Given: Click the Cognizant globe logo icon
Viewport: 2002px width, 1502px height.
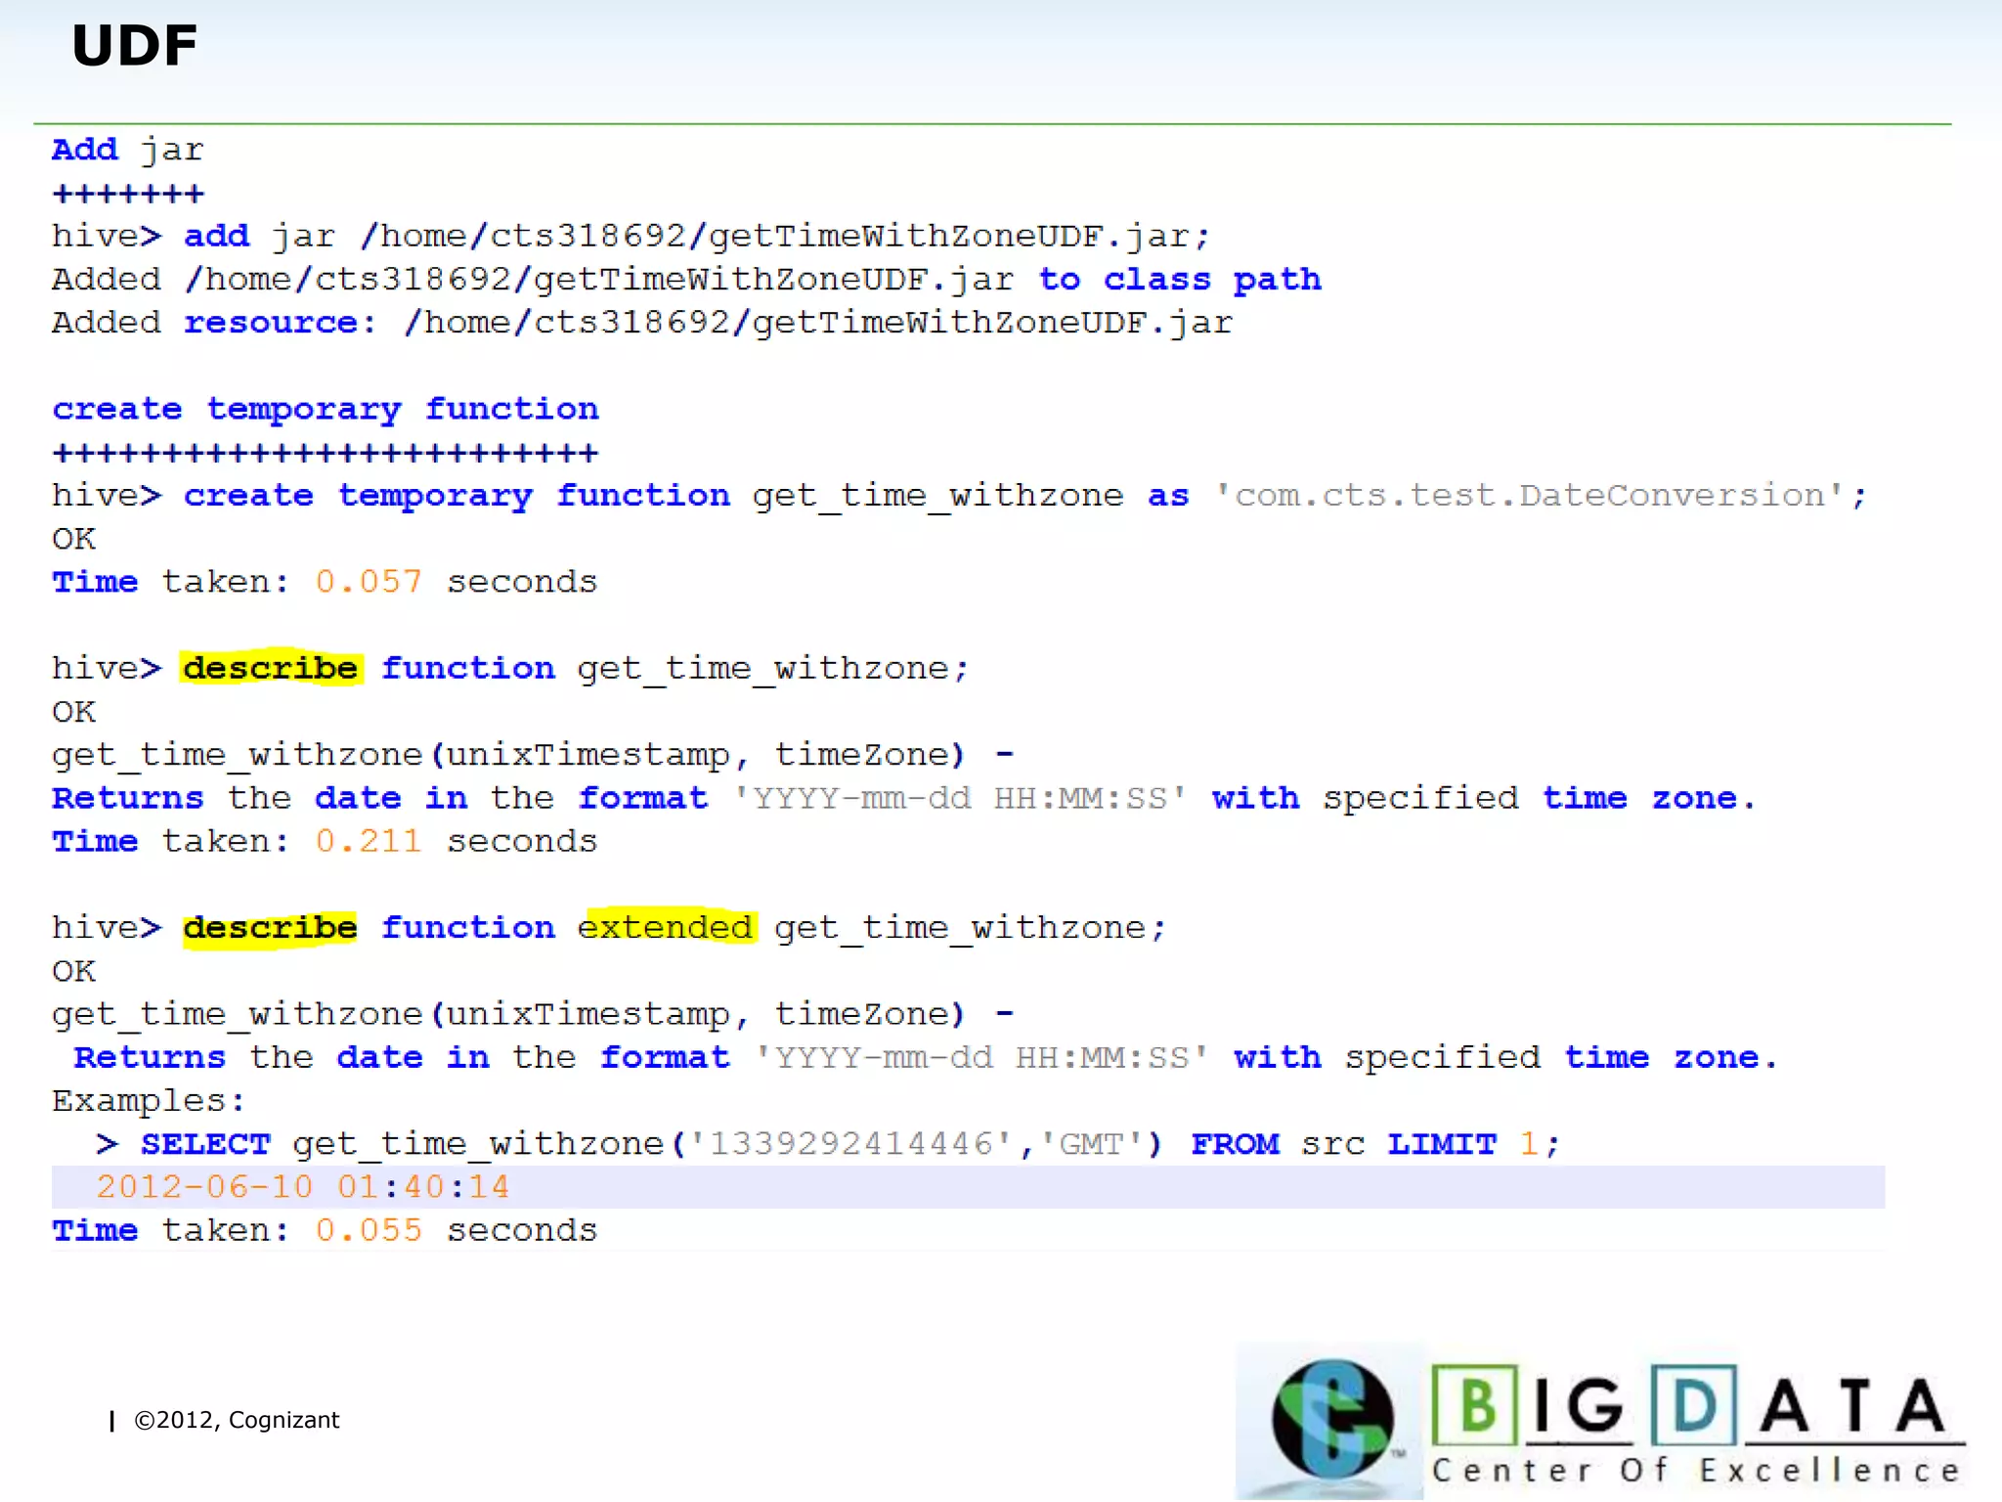Looking at the screenshot, I should pos(1331,1419).
